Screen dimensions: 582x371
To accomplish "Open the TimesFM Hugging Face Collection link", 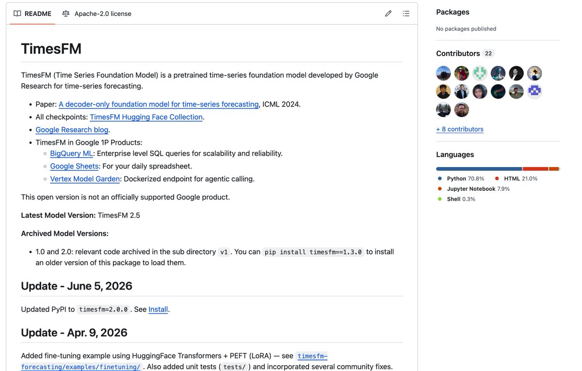I will [x=146, y=117].
